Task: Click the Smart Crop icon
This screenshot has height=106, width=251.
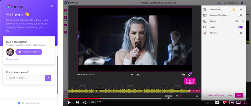Action: (x=205, y=9)
